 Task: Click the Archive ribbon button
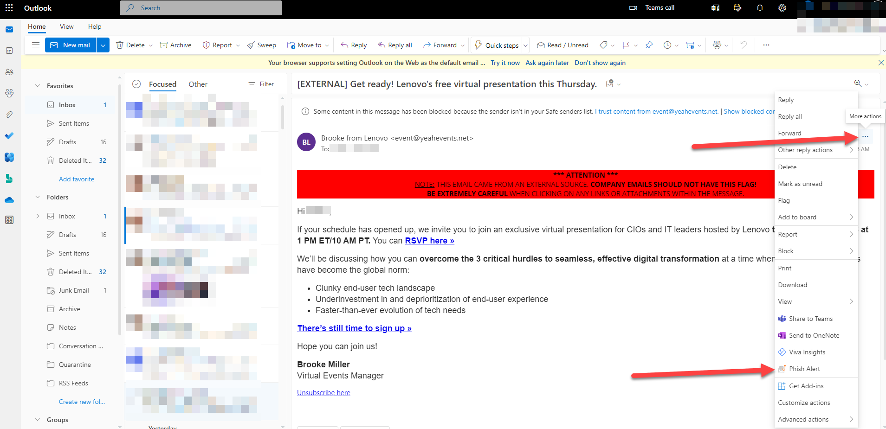click(176, 45)
